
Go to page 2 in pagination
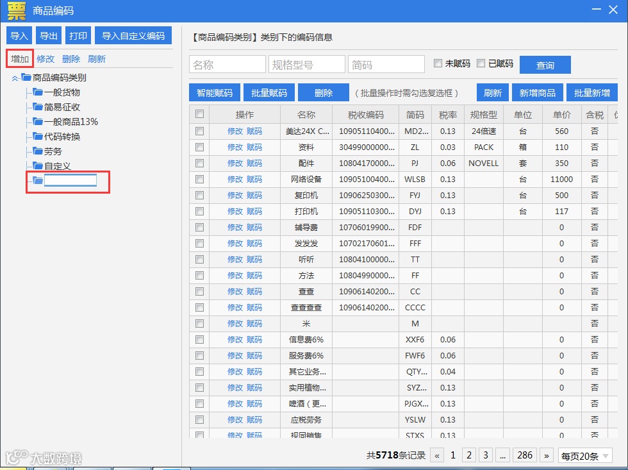469,456
